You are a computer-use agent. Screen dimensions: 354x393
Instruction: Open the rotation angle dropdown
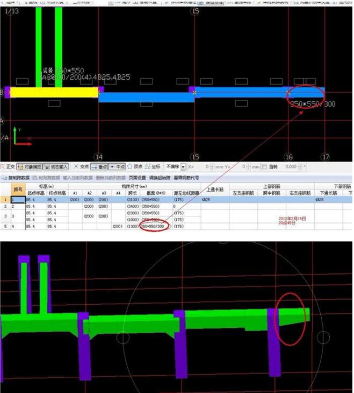305,167
